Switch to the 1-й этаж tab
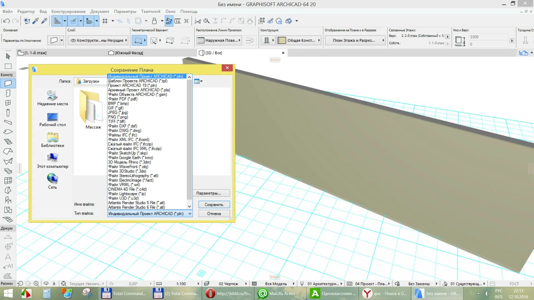Viewport: 534px width, 300px height. [61, 53]
